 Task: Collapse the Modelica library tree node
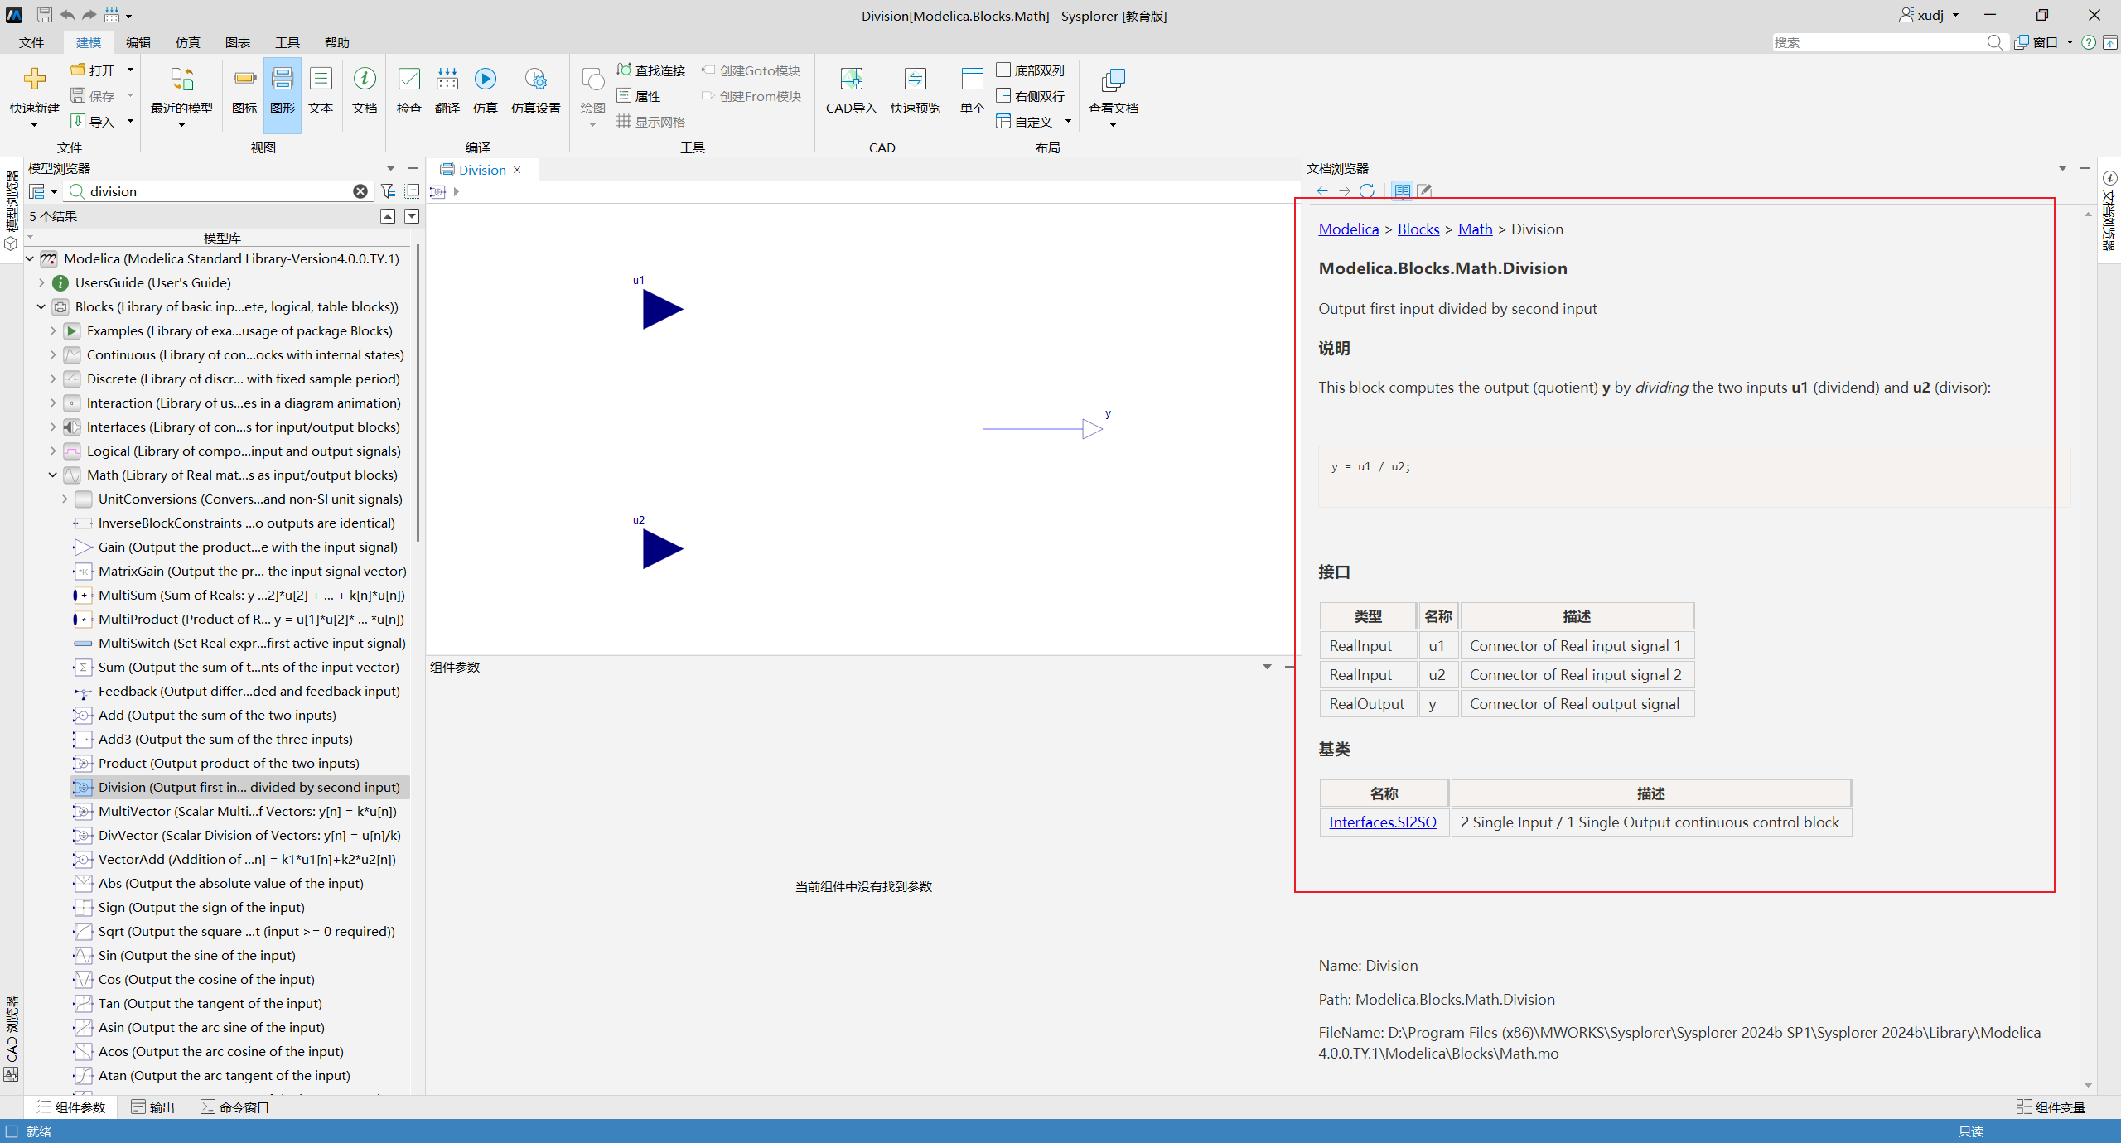[x=30, y=258]
